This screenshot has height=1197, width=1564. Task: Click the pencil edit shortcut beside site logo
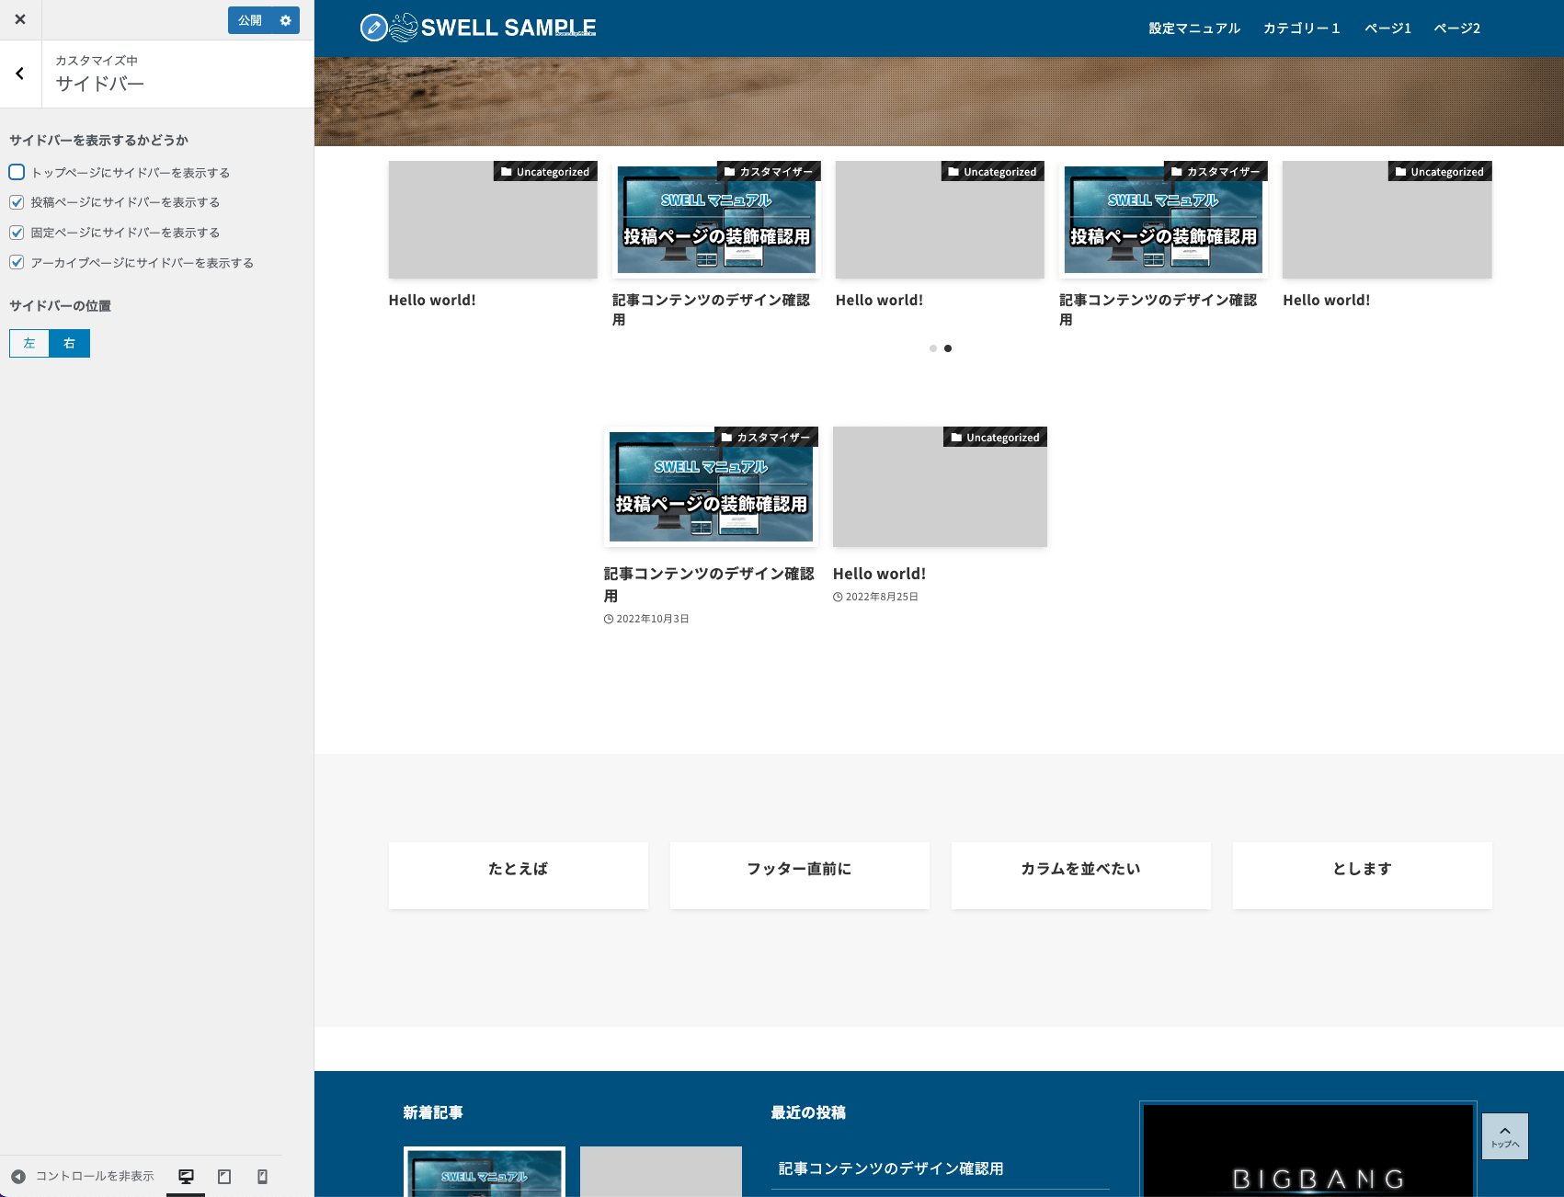pos(373,28)
